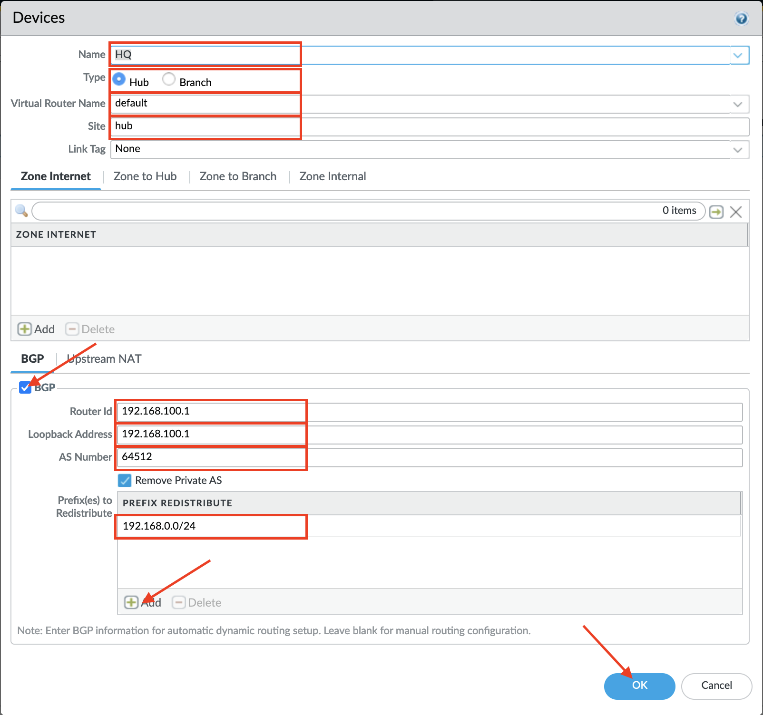Cancel the Devices dialog

pyautogui.click(x=716, y=686)
